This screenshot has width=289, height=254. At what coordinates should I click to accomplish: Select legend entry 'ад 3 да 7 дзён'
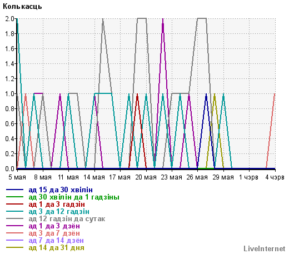pos(54,233)
